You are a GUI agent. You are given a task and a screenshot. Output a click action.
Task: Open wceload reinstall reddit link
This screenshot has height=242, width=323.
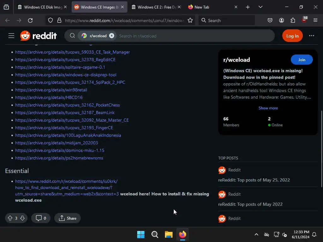[66, 188]
